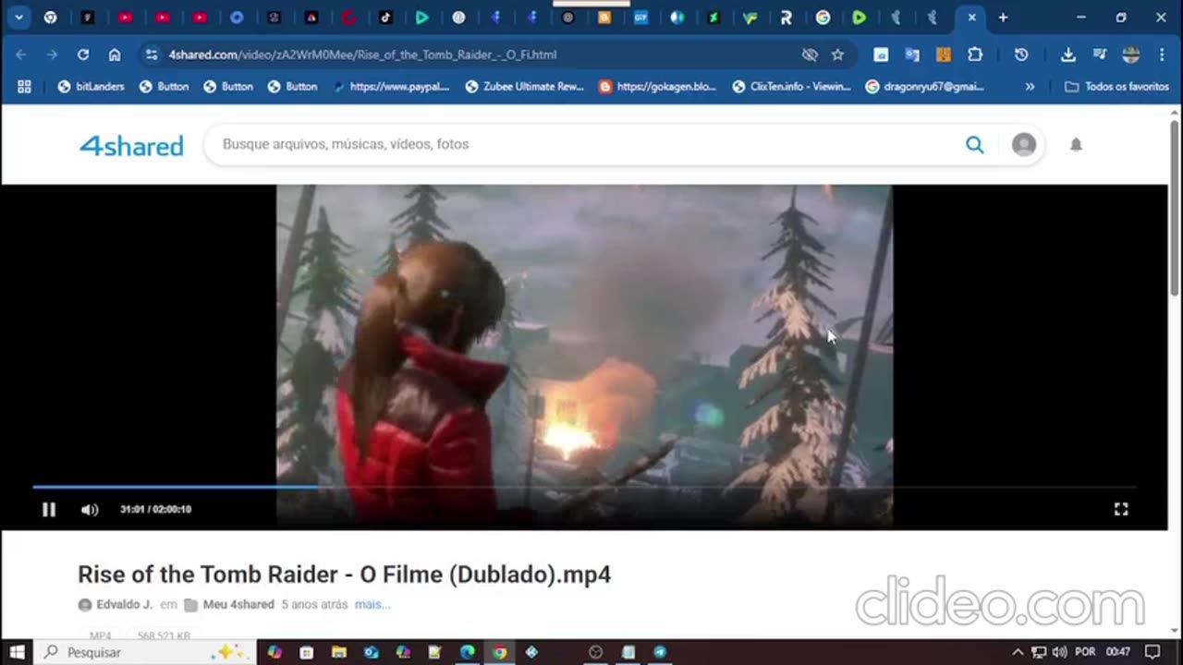
Task: Open the browser downloads
Action: click(x=1067, y=54)
